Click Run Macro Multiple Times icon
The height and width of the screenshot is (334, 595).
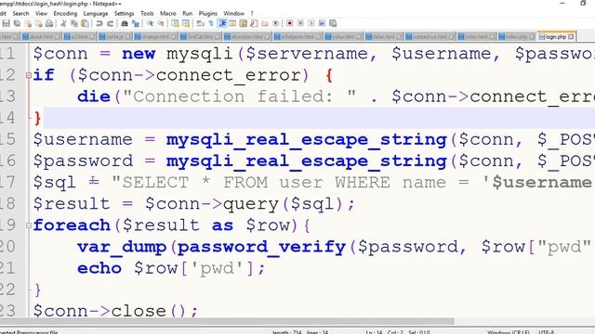(x=322, y=23)
